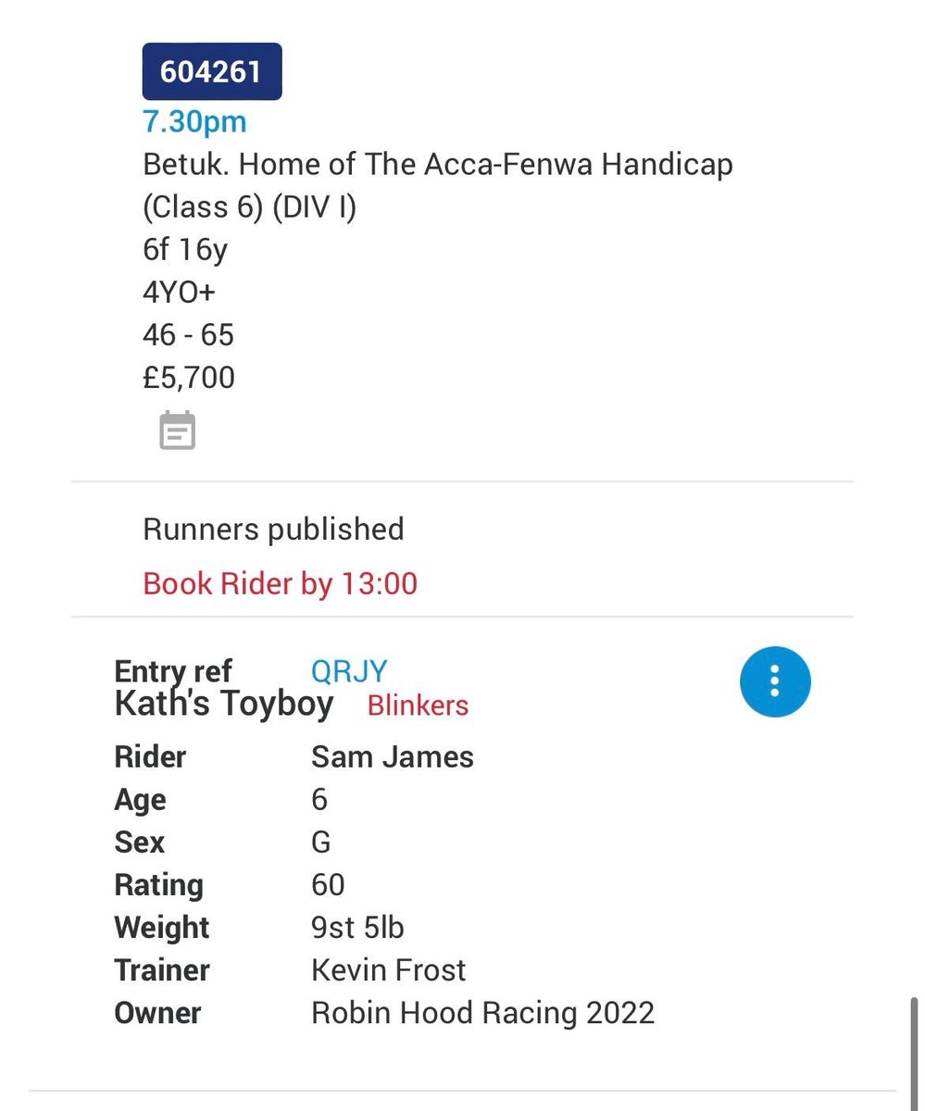
Task: Click the Blinkers headgear label
Action: tap(418, 705)
